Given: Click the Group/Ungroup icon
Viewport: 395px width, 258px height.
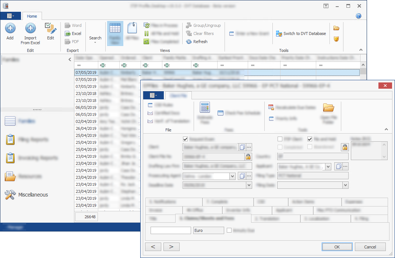Looking at the screenshot, I should click(x=189, y=25).
